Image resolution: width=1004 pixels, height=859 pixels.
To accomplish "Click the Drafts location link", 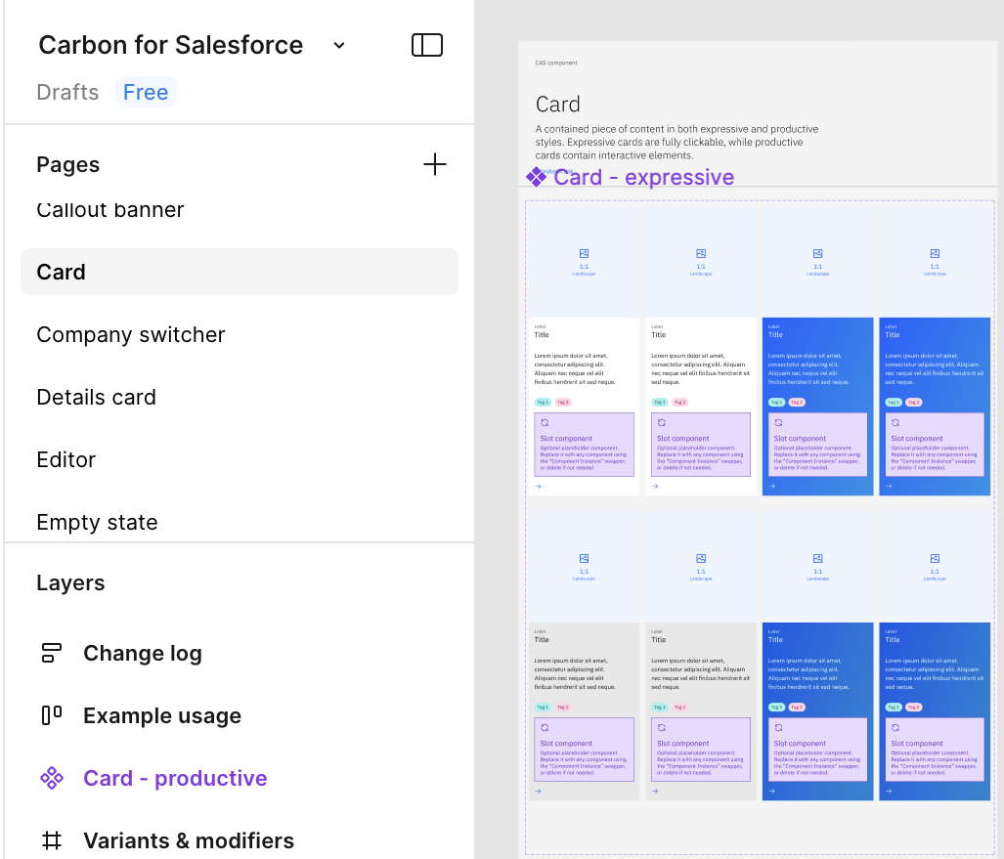I will pos(67,92).
